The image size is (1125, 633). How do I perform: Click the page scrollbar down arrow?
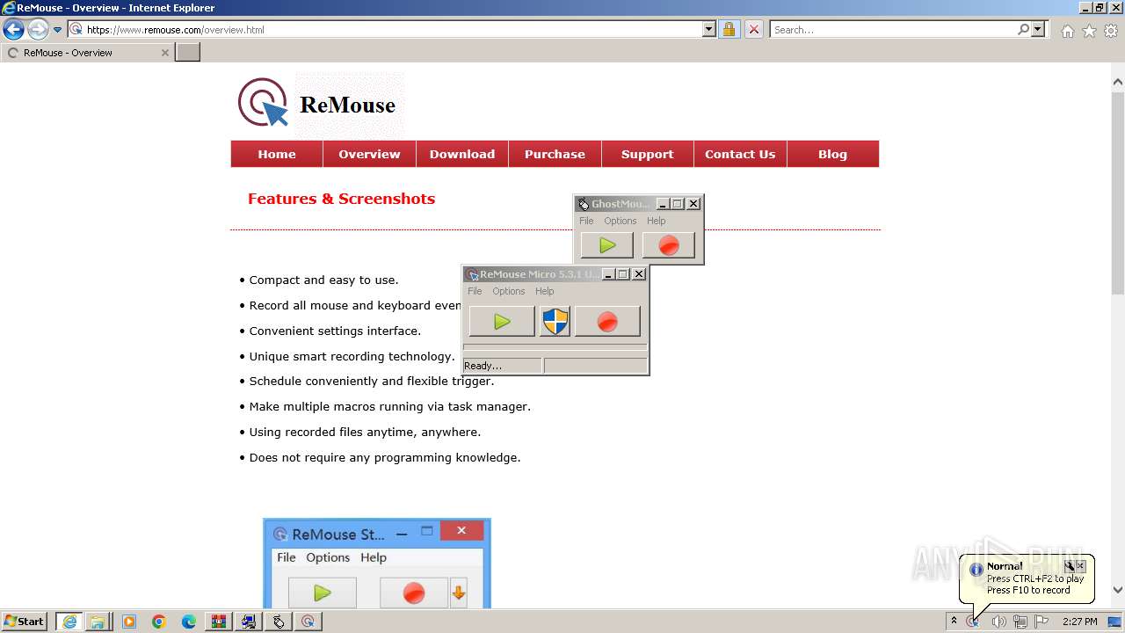tap(1118, 591)
